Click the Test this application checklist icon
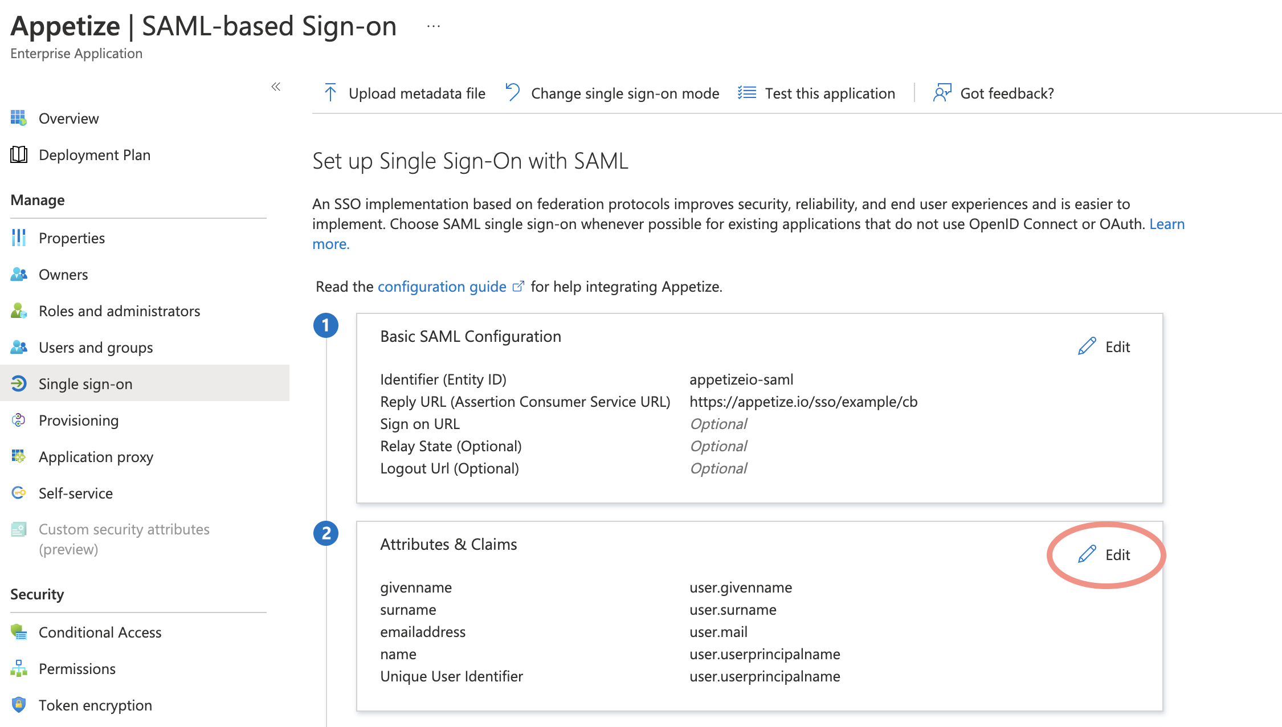This screenshot has height=727, width=1282. tap(746, 93)
